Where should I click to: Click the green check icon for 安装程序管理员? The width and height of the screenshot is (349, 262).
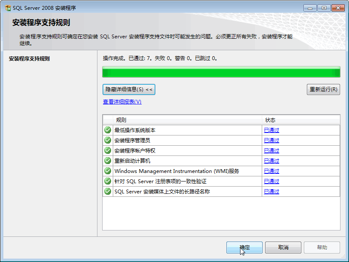(x=108, y=140)
